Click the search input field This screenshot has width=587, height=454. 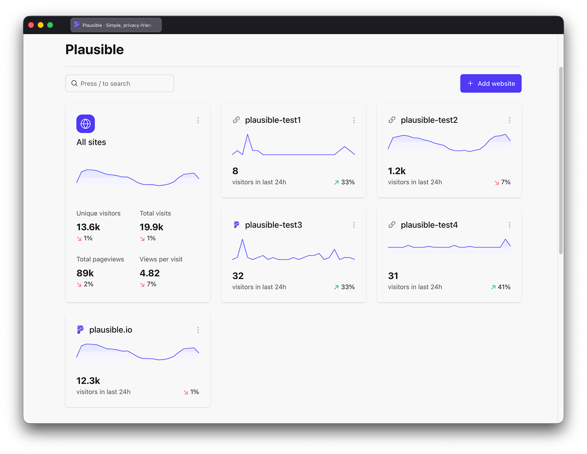[x=119, y=83]
